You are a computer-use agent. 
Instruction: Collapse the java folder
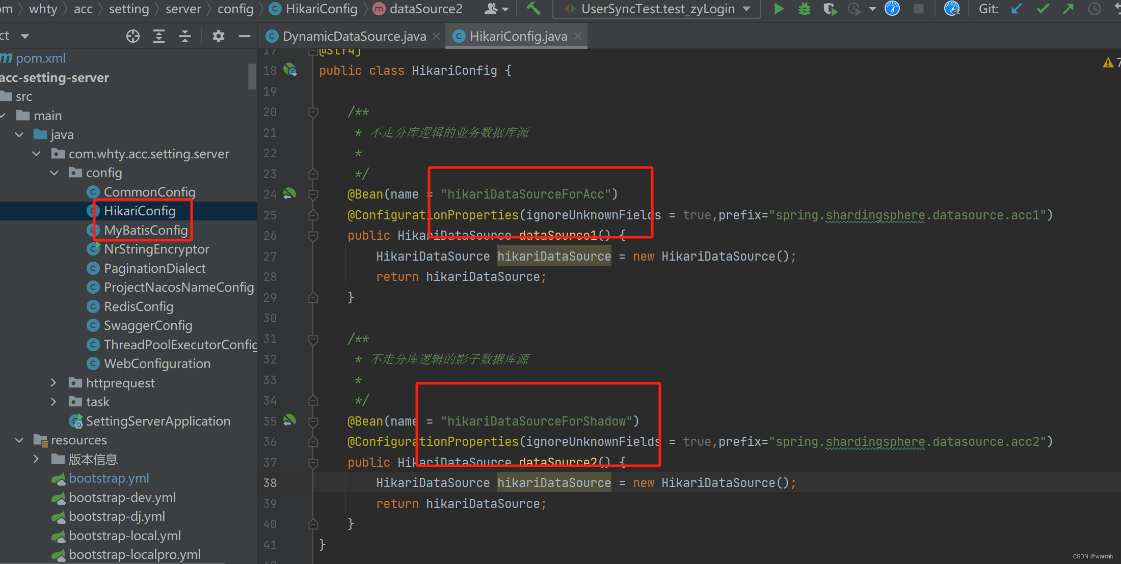[19, 135]
